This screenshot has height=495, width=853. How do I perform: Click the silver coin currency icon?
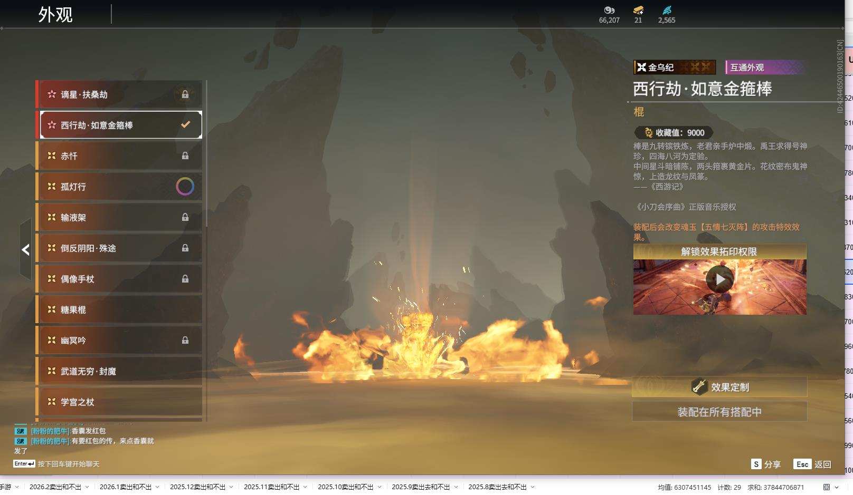click(609, 10)
